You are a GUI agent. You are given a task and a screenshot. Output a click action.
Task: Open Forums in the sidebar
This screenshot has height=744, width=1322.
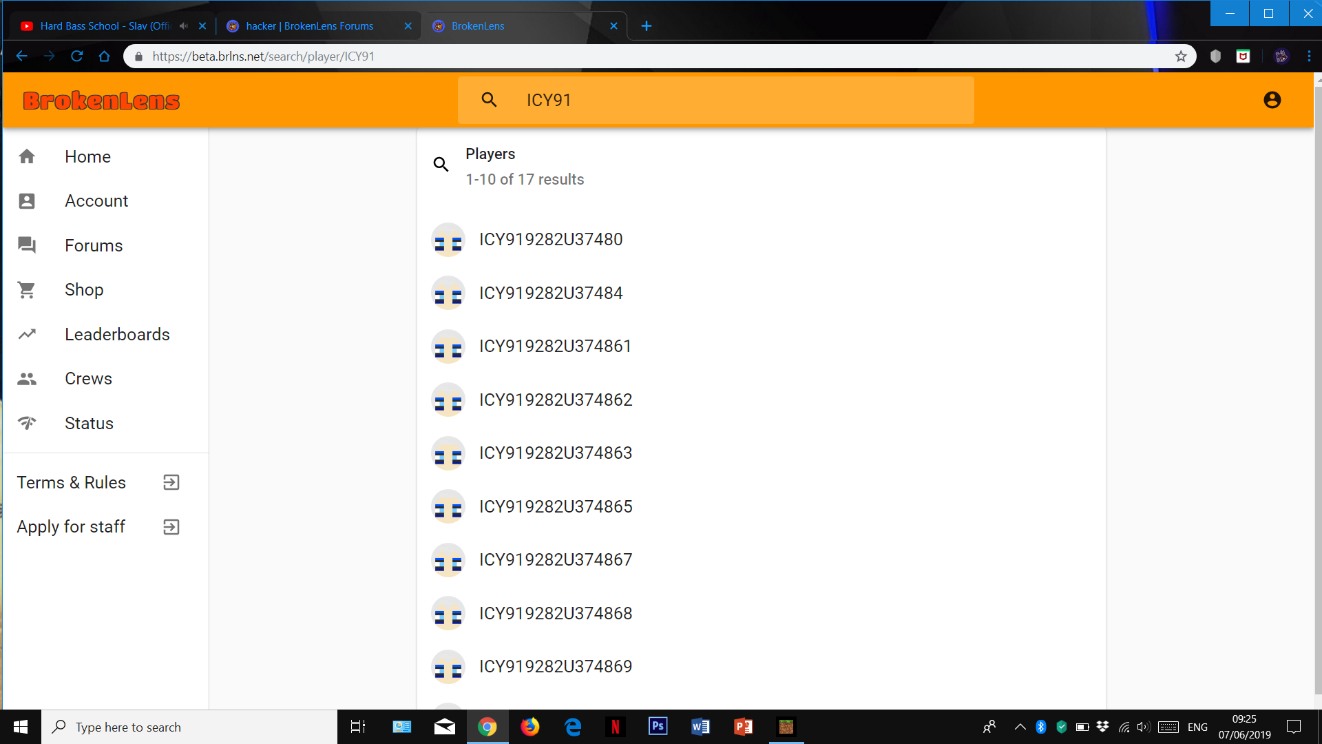pos(106,245)
